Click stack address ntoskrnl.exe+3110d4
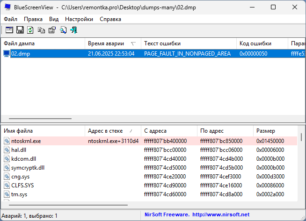Image resolution: width=306 pixels, height=221 pixels. tap(113, 141)
